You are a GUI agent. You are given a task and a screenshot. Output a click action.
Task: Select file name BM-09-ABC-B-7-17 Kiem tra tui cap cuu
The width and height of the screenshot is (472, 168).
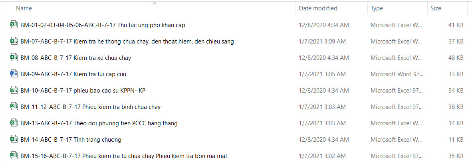coord(73,74)
